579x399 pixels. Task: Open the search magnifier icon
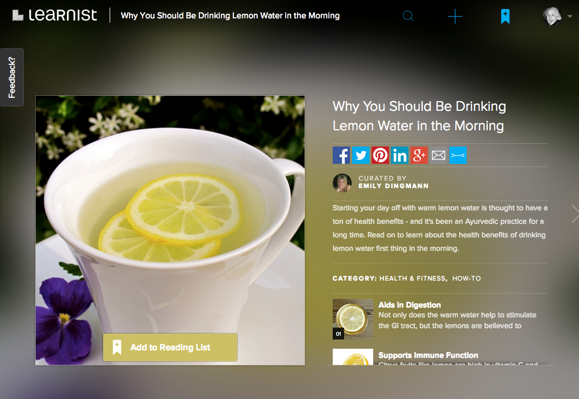click(x=408, y=16)
